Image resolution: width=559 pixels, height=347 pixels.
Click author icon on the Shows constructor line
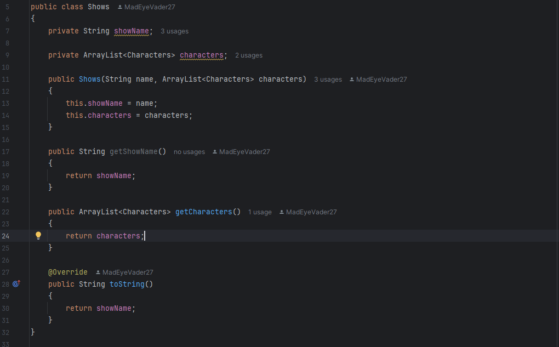pos(352,79)
